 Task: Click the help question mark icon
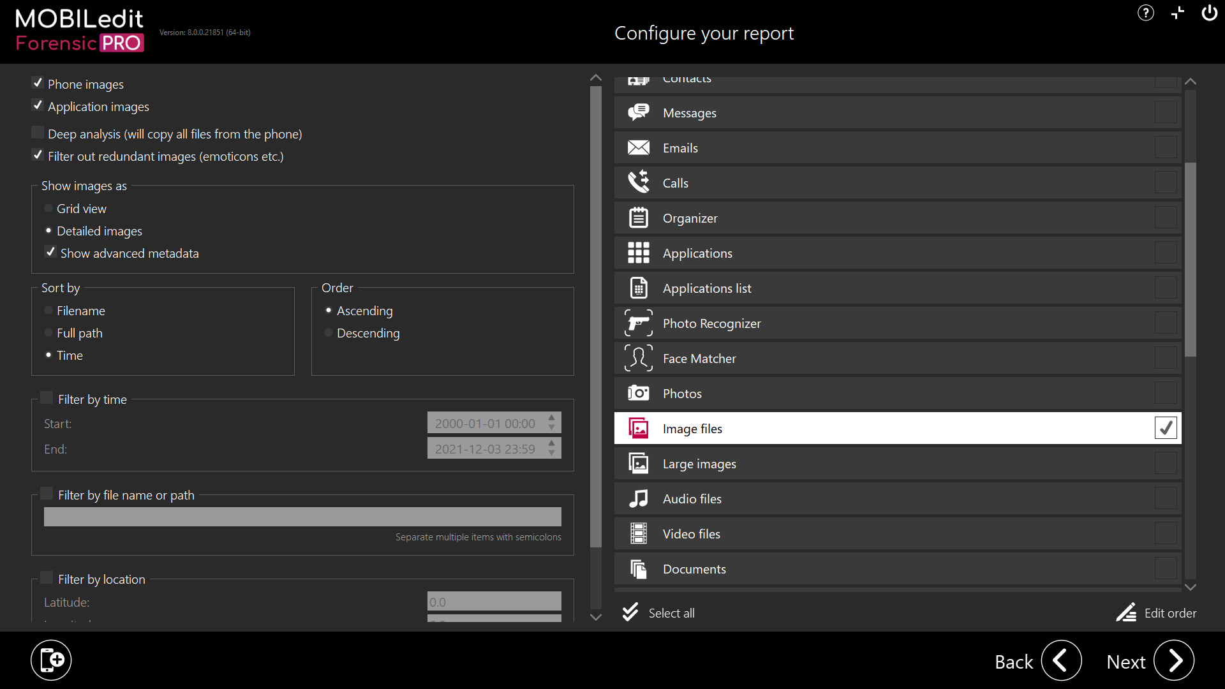click(1145, 13)
